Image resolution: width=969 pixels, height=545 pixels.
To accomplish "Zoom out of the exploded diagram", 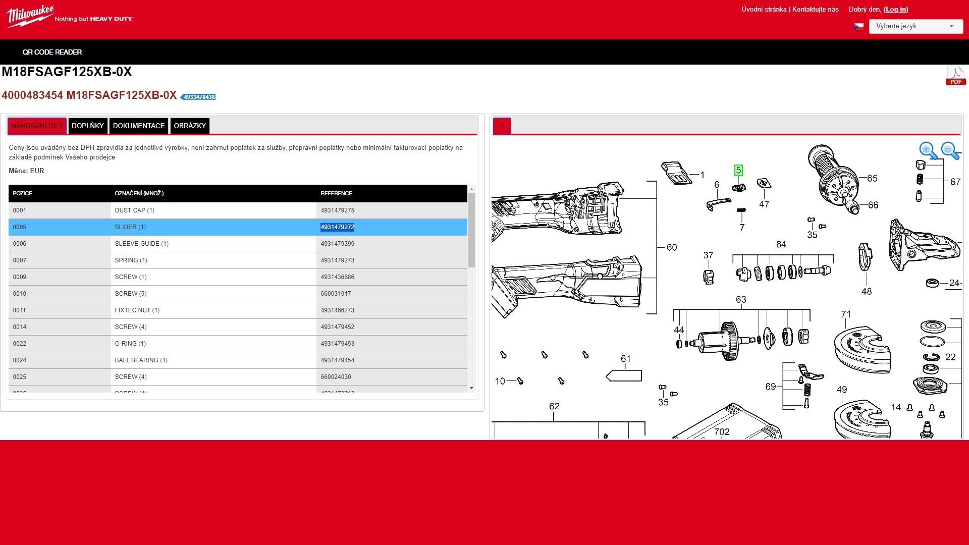I will 950,150.
